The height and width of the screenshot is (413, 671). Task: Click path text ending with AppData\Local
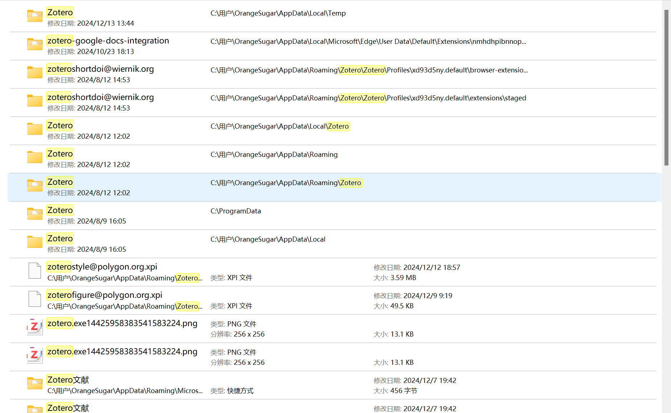pyautogui.click(x=268, y=239)
